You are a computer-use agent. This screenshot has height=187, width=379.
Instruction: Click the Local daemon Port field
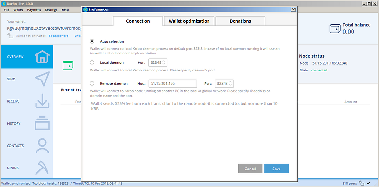pyautogui.click(x=158, y=62)
